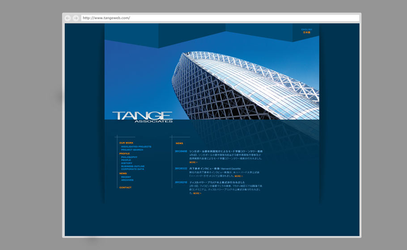This screenshot has height=250, width=407.
Task: Click the first news headline dated 2013/04/08
Action: pyautogui.click(x=226, y=151)
